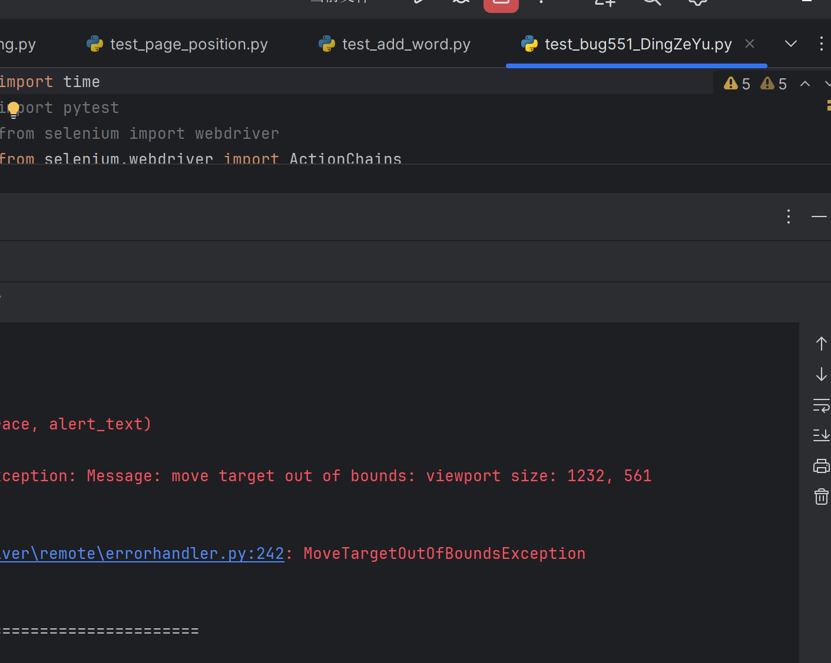Clear console with the trash icon
The image size is (831, 663).
coord(821,497)
